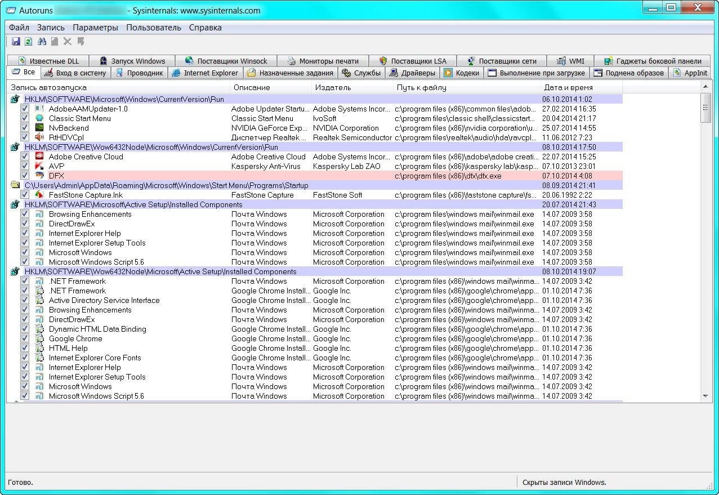Click registry icon of Wow6432Node CurrentVersion\Run key
This screenshot has height=495, width=719.
pyautogui.click(x=15, y=147)
